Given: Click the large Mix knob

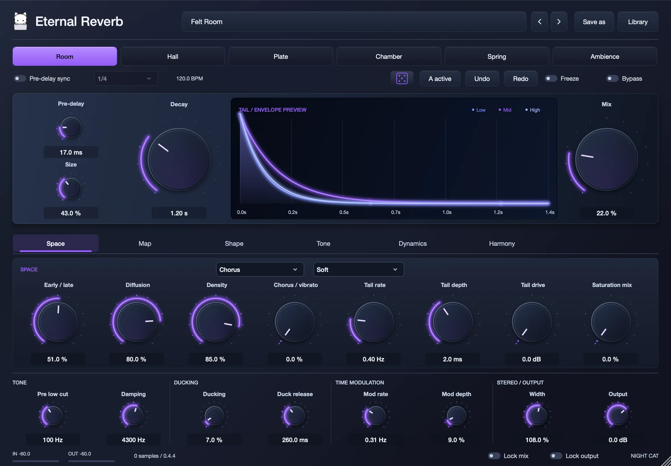Looking at the screenshot, I should pos(606,159).
